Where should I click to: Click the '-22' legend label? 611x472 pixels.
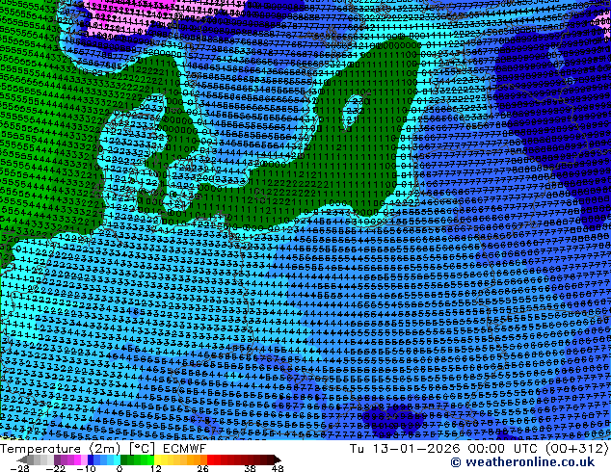(x=56, y=468)
